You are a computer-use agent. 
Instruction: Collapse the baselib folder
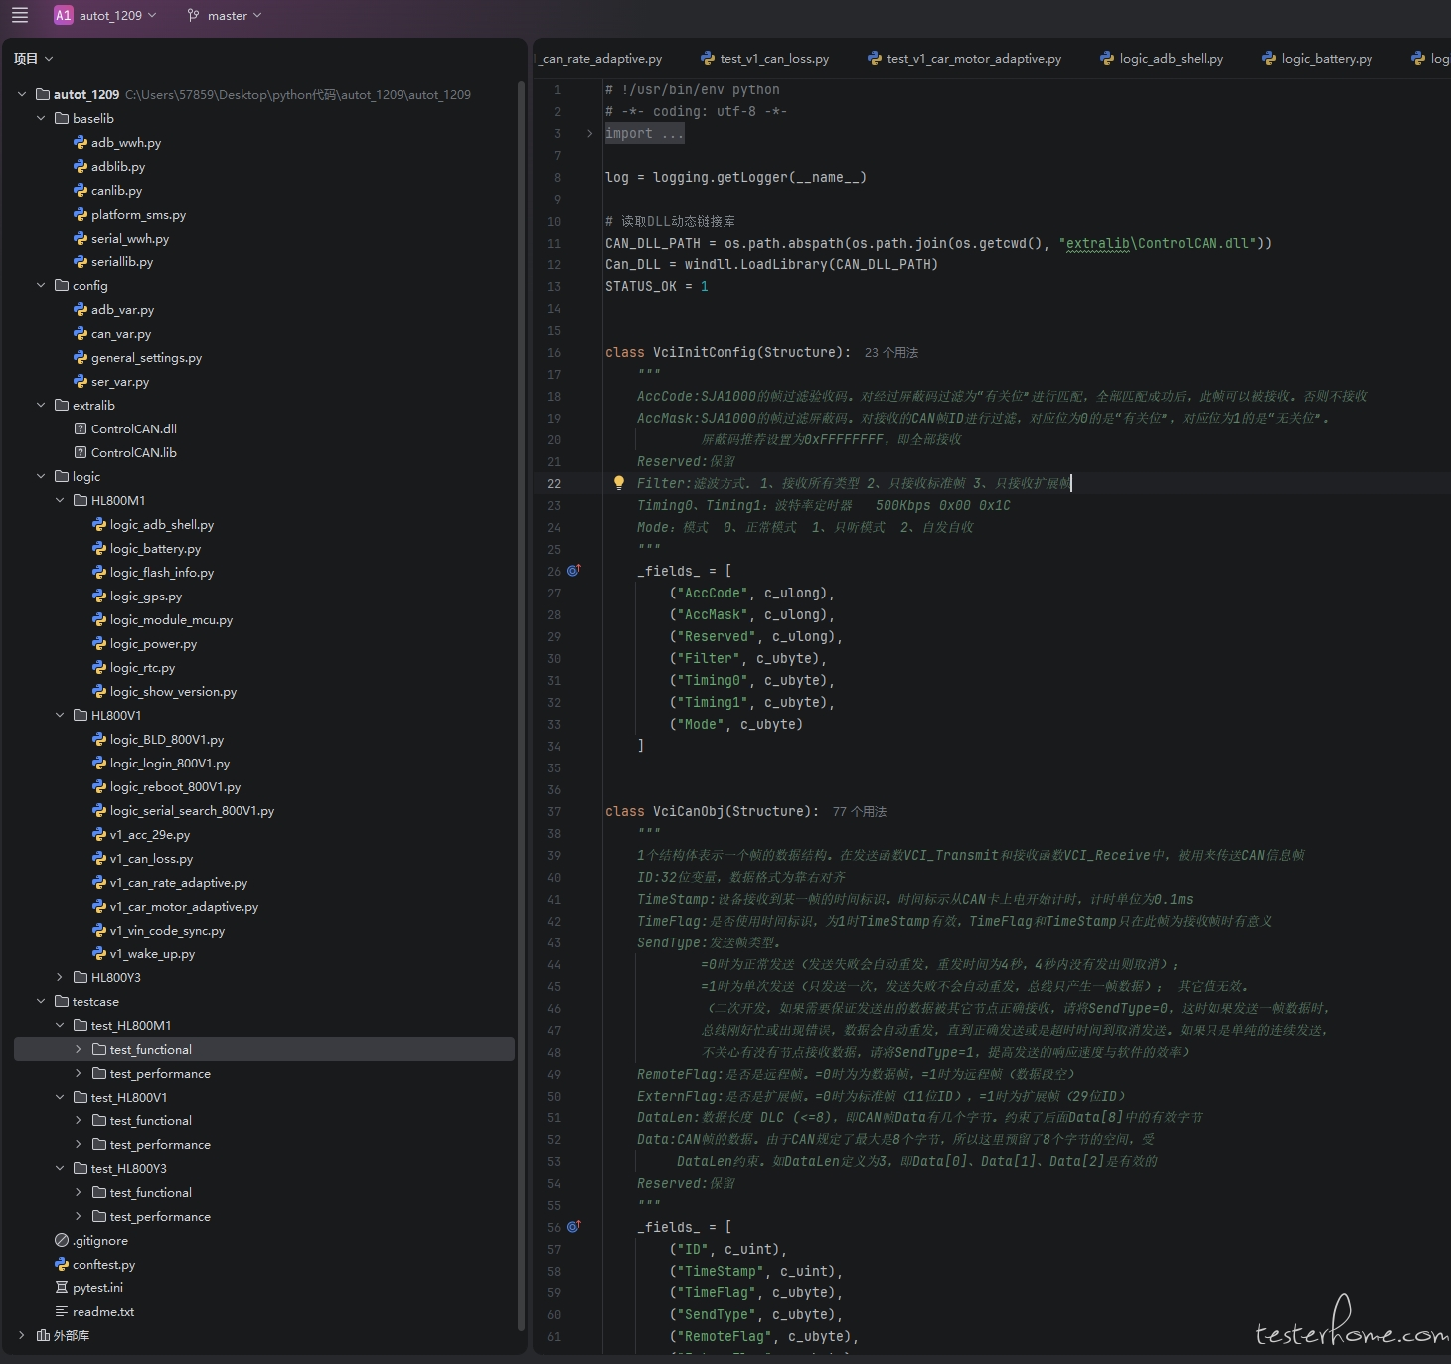click(x=41, y=118)
